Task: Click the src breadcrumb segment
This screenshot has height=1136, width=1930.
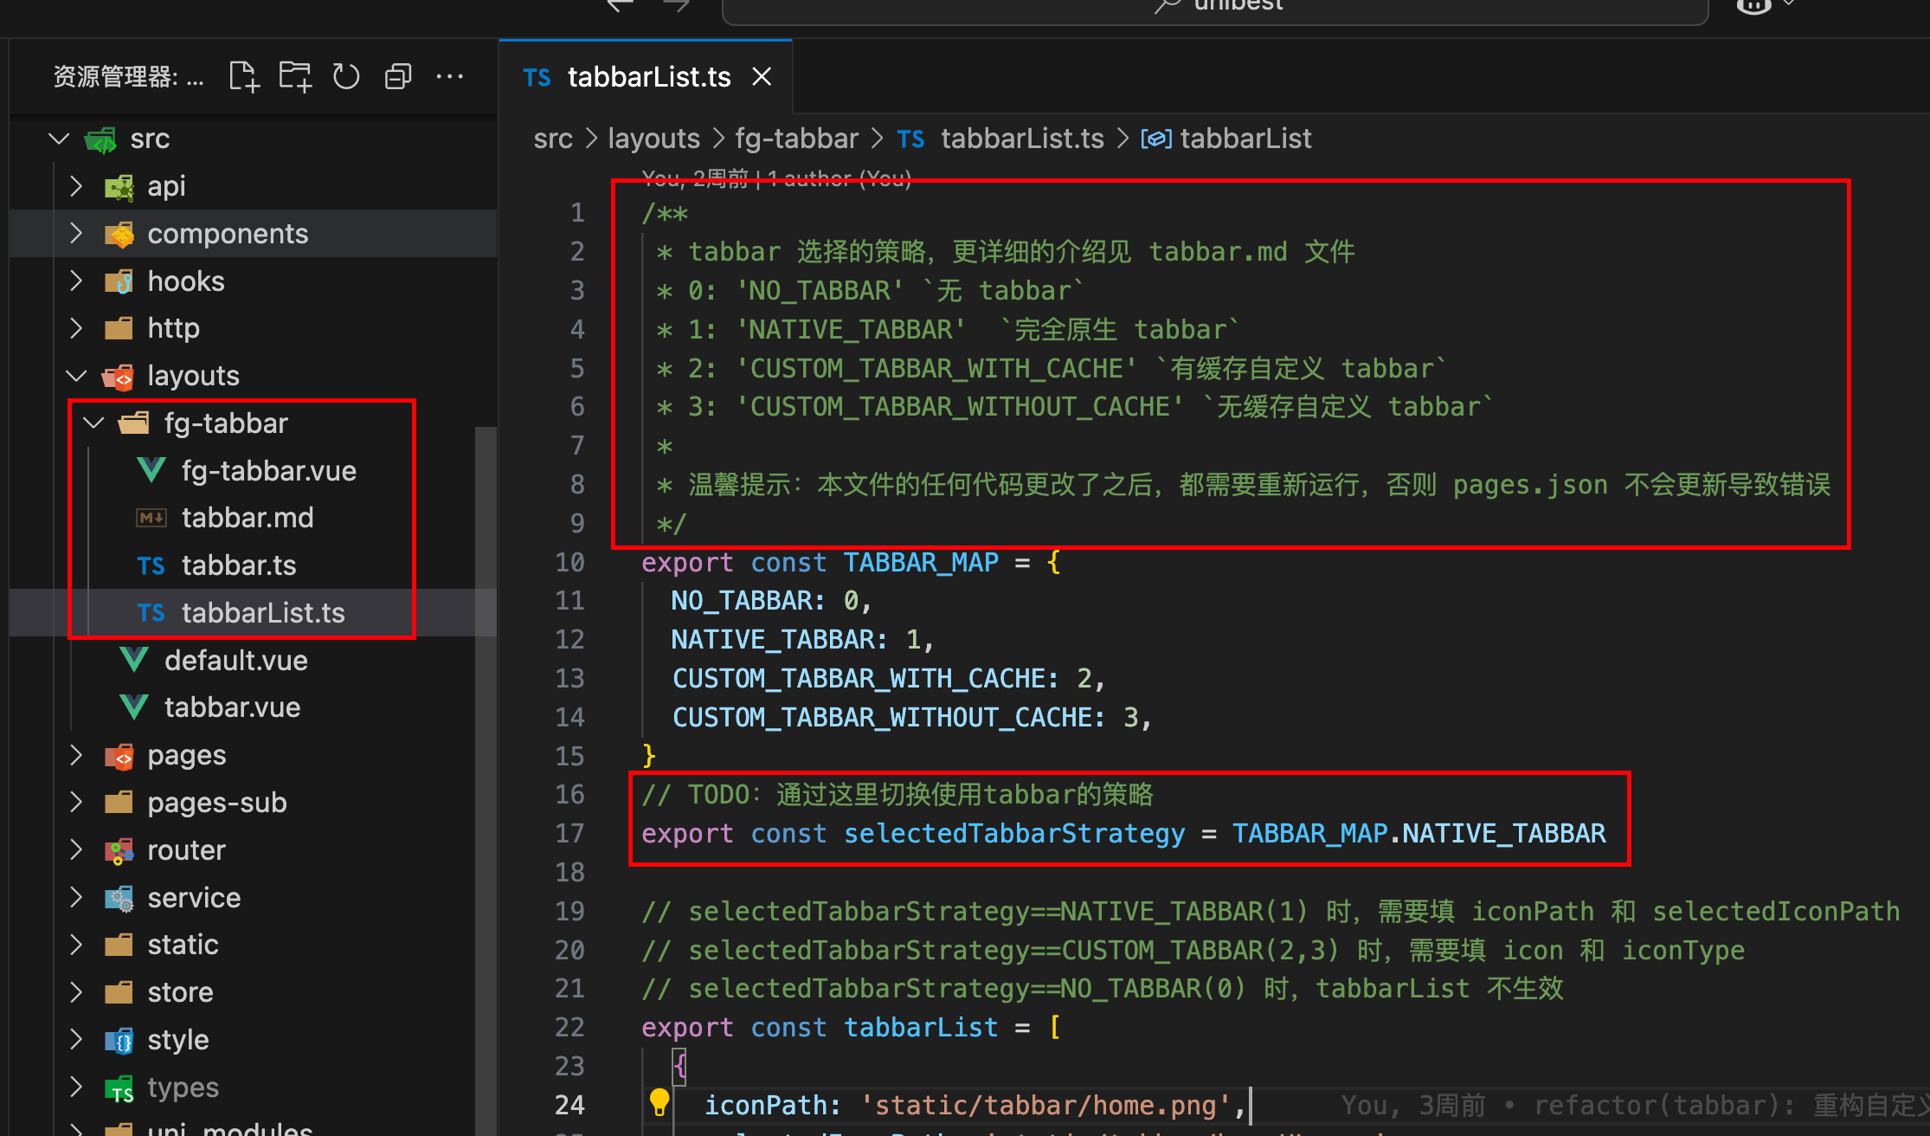Action: point(553,139)
